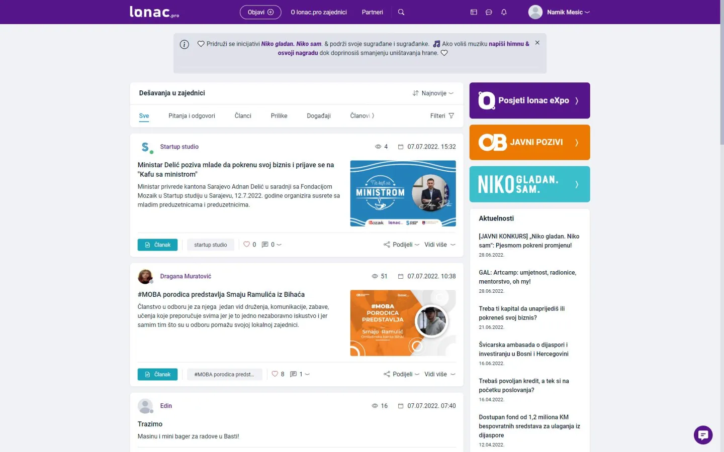Click Edin's avatar picture
The width and height of the screenshot is (724, 452).
click(145, 406)
